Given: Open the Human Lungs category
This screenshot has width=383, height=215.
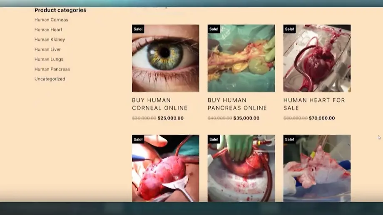Looking at the screenshot, I should click(49, 59).
